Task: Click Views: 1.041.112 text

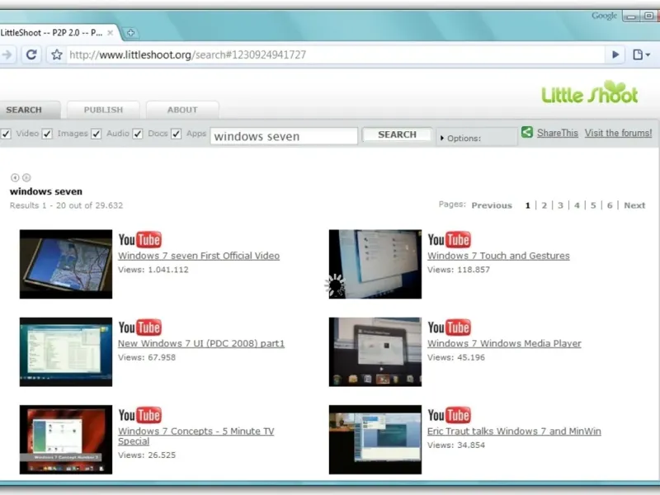Action: [x=153, y=270]
